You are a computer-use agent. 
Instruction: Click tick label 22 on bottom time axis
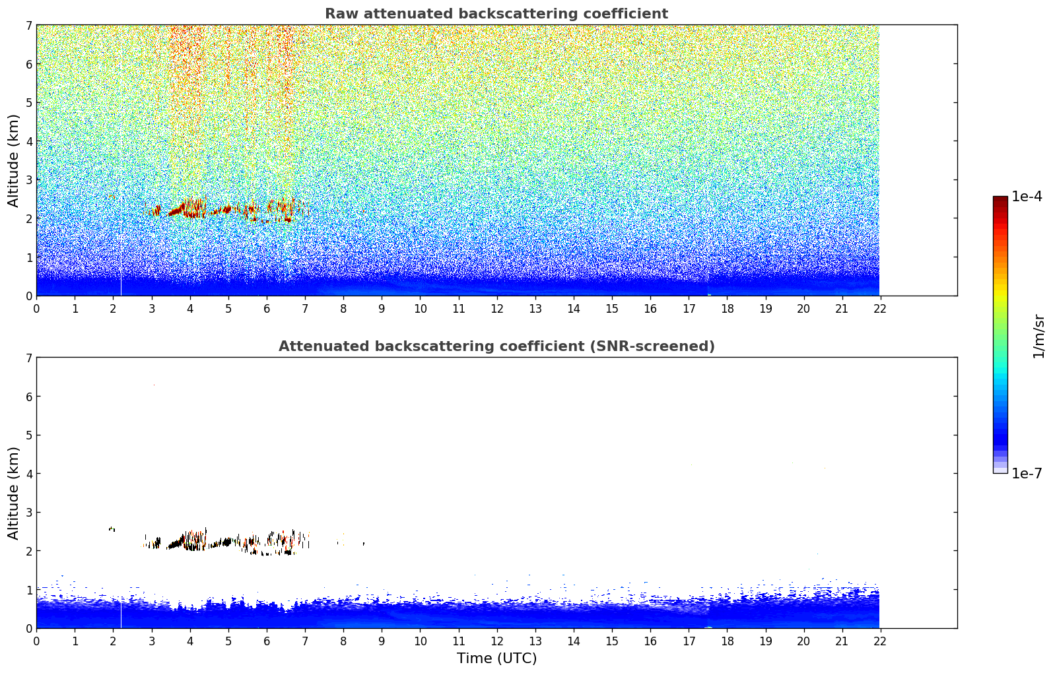pyautogui.click(x=879, y=641)
